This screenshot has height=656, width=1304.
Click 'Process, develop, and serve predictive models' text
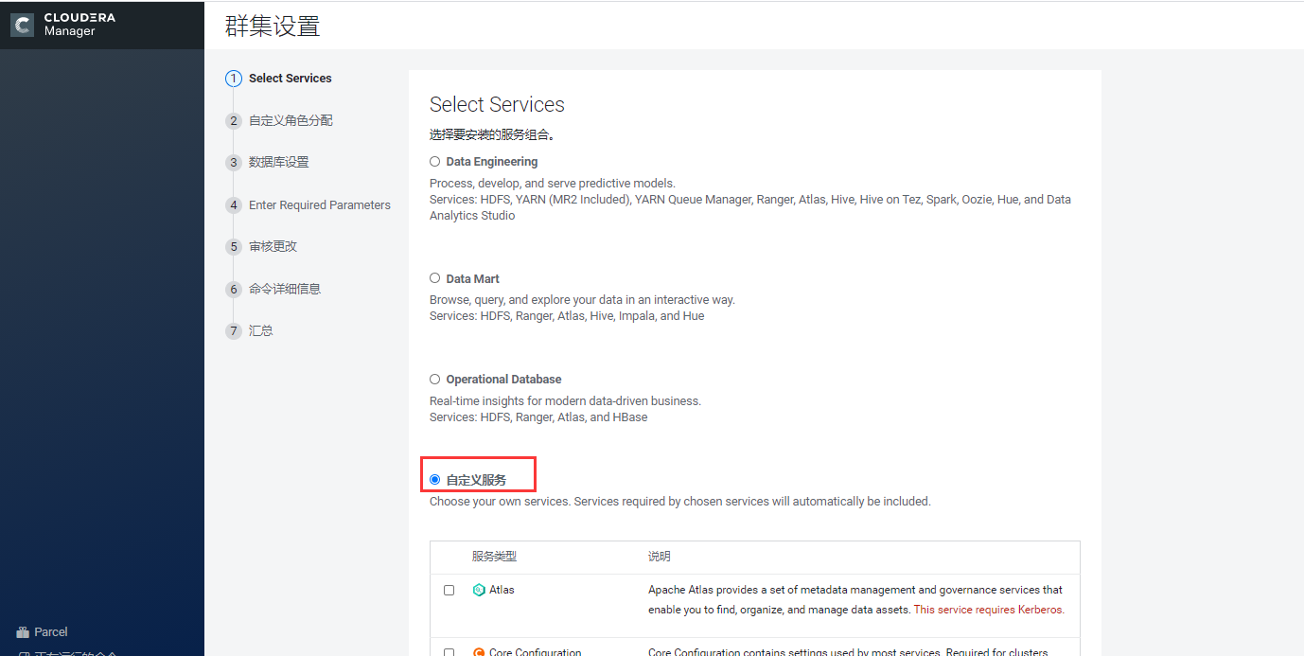pos(553,184)
